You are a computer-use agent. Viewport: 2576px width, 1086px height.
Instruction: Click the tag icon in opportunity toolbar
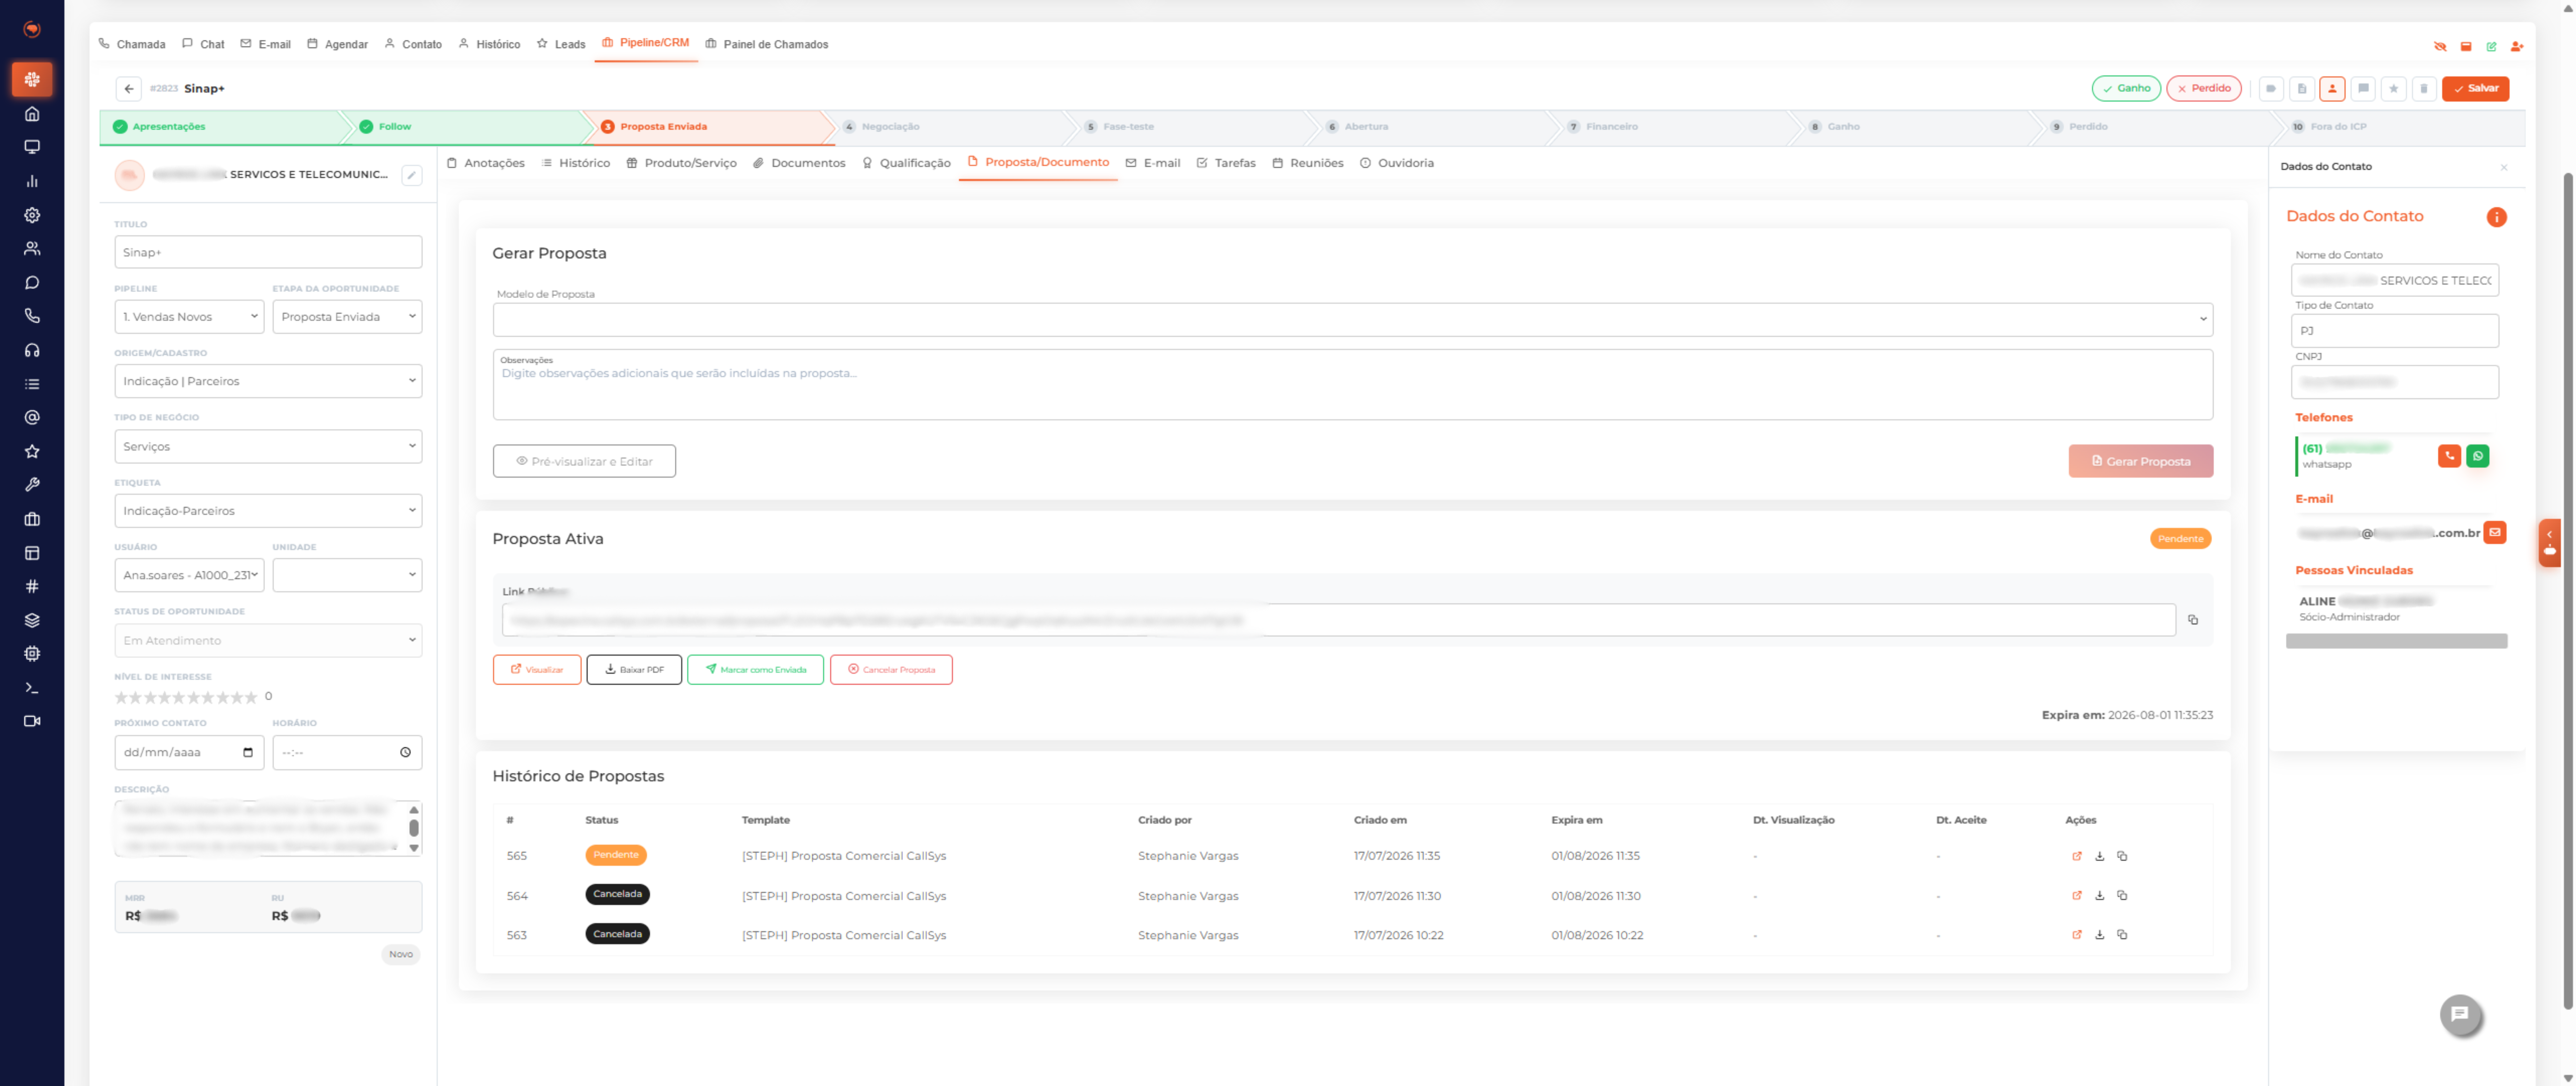tap(2271, 89)
